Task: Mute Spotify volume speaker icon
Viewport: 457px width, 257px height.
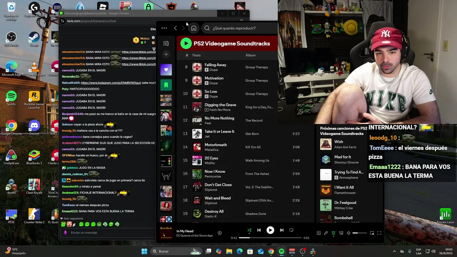Action: pyautogui.click(x=348, y=233)
